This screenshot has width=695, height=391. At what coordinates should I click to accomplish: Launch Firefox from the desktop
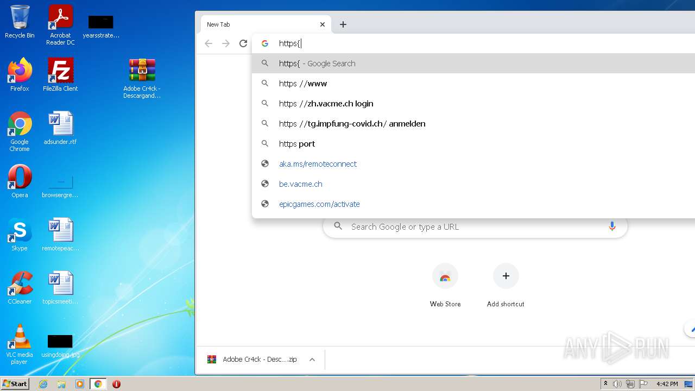(20, 74)
